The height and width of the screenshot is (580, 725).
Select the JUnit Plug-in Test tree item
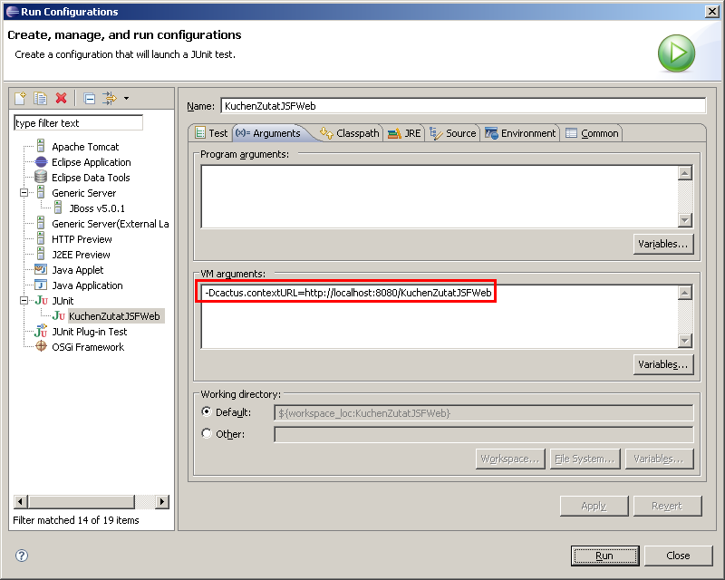89,332
